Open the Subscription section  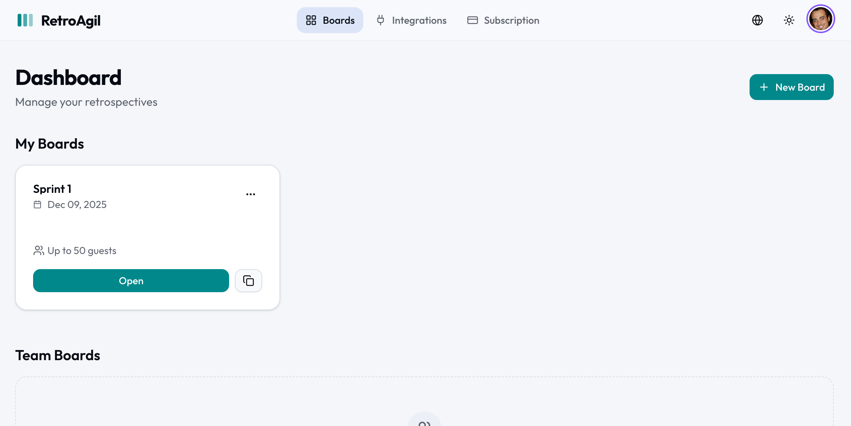[503, 20]
